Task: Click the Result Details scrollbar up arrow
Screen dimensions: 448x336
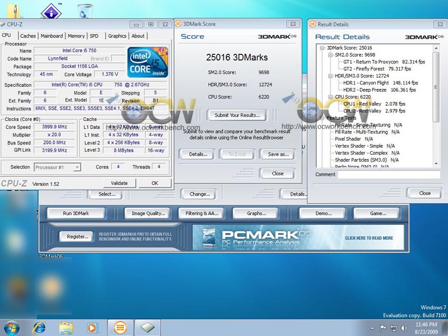Action: 436,48
